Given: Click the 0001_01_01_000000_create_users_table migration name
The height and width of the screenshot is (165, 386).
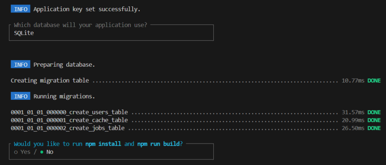Looking at the screenshot, I should point(69,112).
